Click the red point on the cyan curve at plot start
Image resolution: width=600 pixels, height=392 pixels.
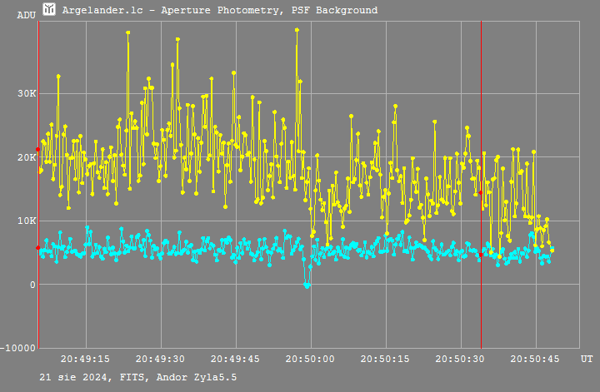pyautogui.click(x=37, y=248)
